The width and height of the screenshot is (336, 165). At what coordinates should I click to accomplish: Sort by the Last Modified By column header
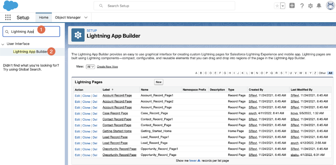(x=301, y=90)
